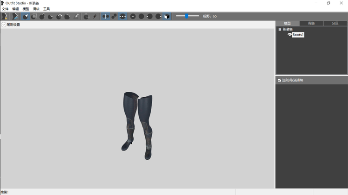Click the New Project icon with star

pos(5,16)
